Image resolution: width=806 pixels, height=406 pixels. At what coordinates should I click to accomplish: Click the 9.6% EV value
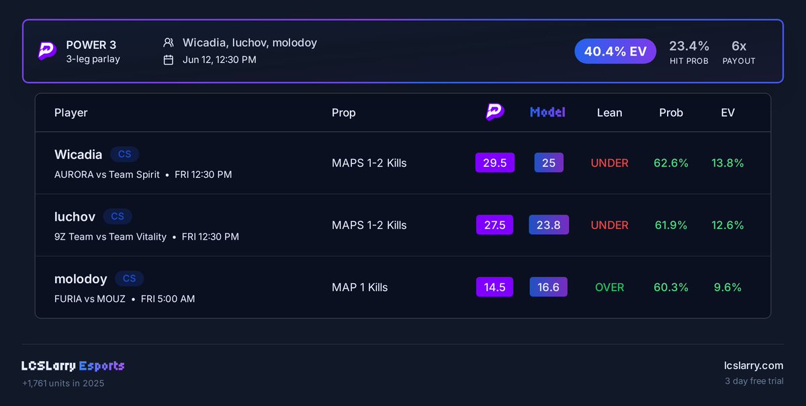point(727,287)
